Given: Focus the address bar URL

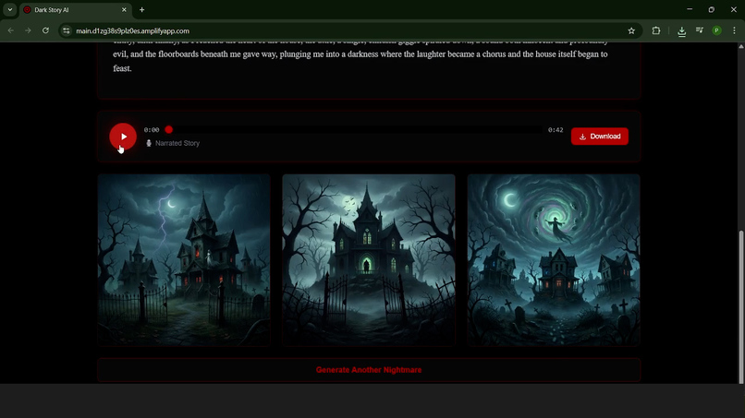Looking at the screenshot, I should point(132,30).
